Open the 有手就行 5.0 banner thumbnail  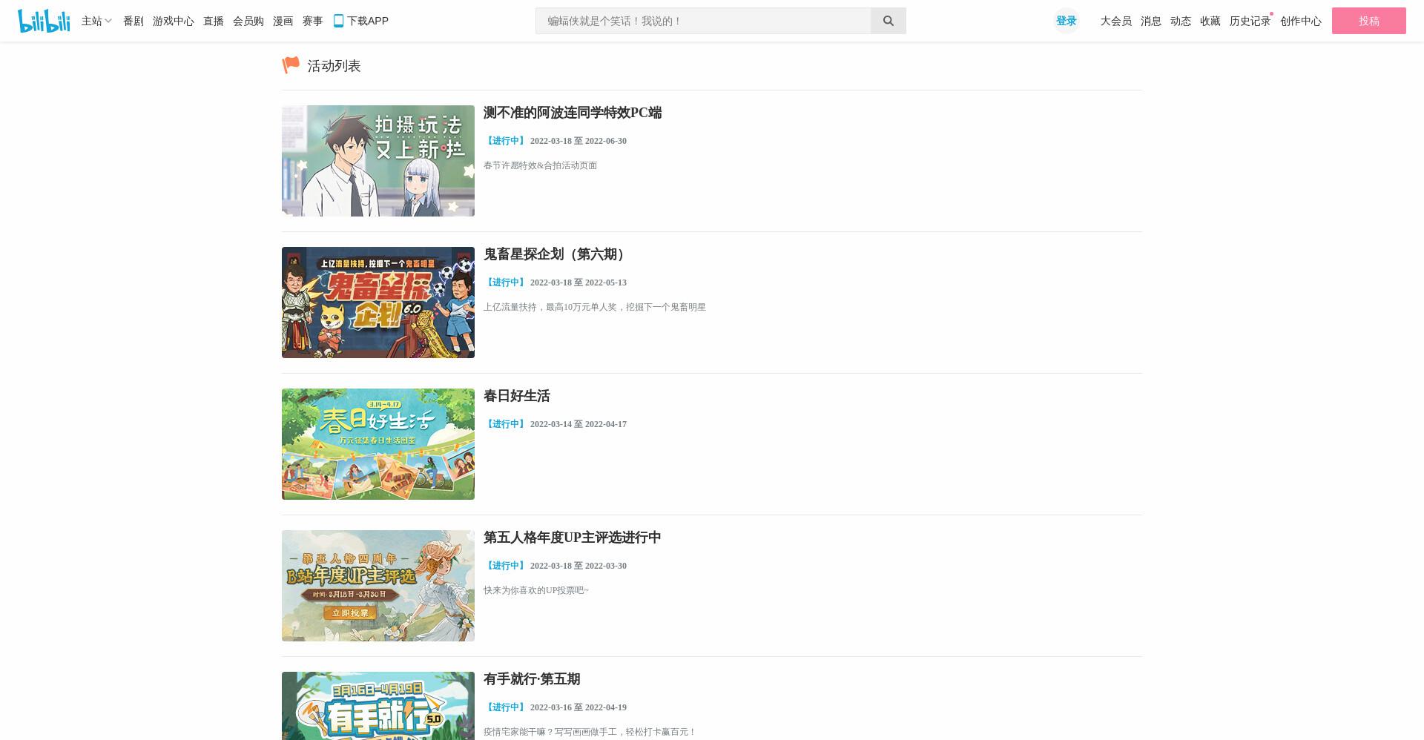pos(378,706)
